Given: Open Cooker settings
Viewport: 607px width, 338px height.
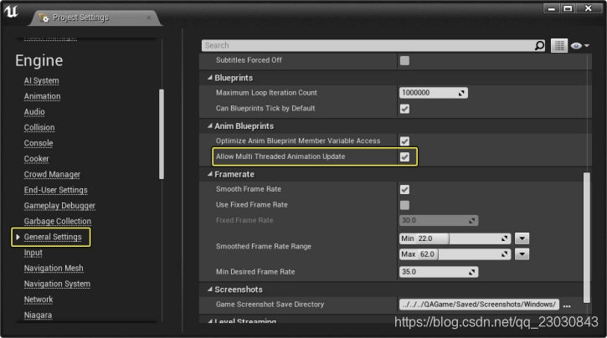Looking at the screenshot, I should coord(36,159).
